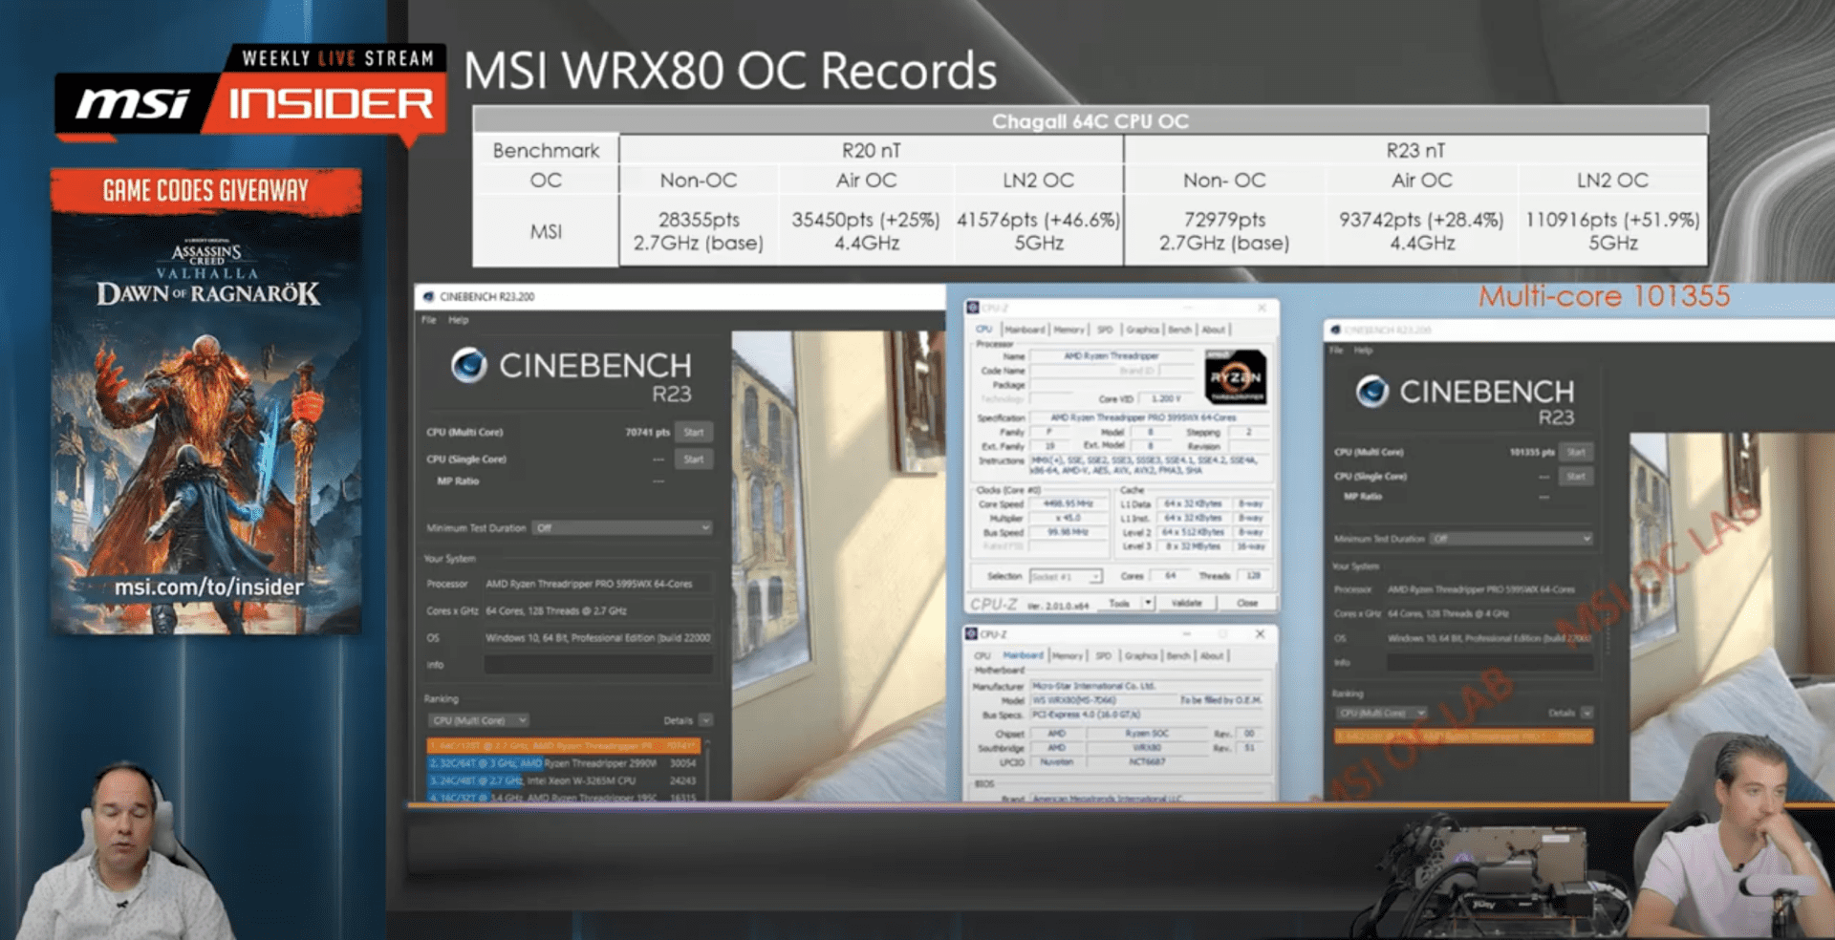Click the Cinebench logo sphere in left window
This screenshot has height=940, width=1835.
point(469,365)
